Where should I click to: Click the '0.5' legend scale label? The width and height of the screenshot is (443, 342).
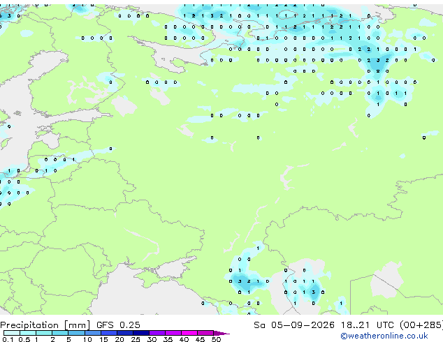point(24,339)
